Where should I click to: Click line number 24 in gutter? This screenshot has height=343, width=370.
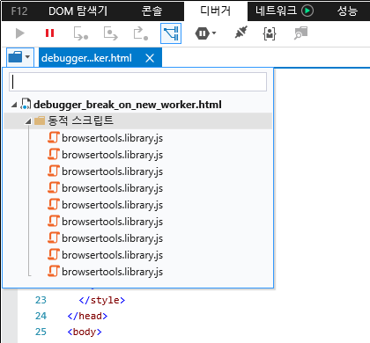[x=41, y=316]
